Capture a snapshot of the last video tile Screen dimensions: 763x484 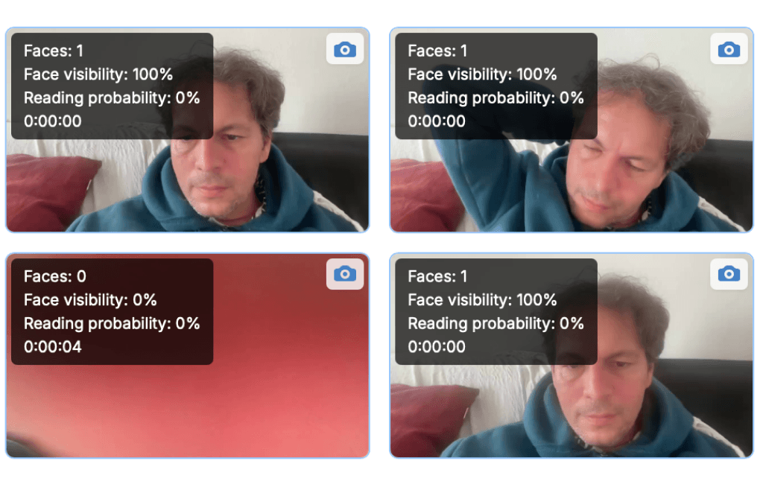(x=728, y=275)
